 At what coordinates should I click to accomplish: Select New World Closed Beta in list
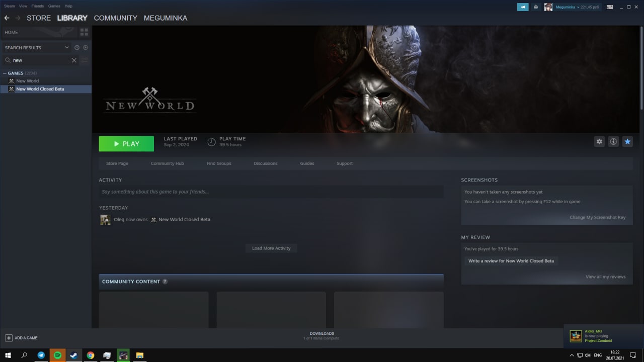click(x=46, y=89)
